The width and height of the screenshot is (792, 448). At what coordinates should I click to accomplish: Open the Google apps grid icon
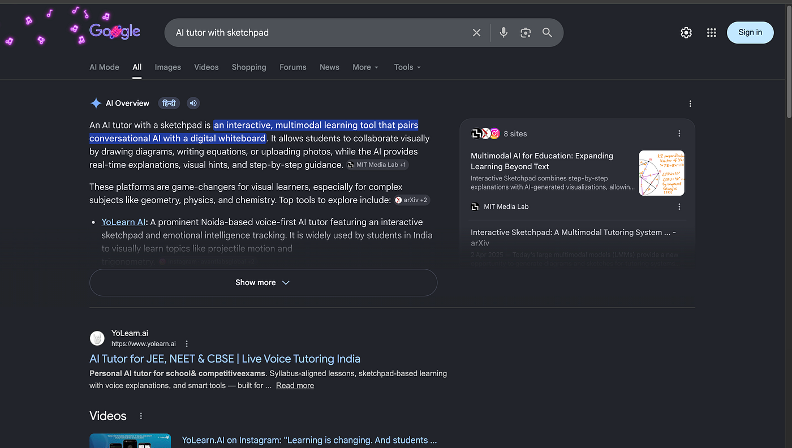click(712, 33)
